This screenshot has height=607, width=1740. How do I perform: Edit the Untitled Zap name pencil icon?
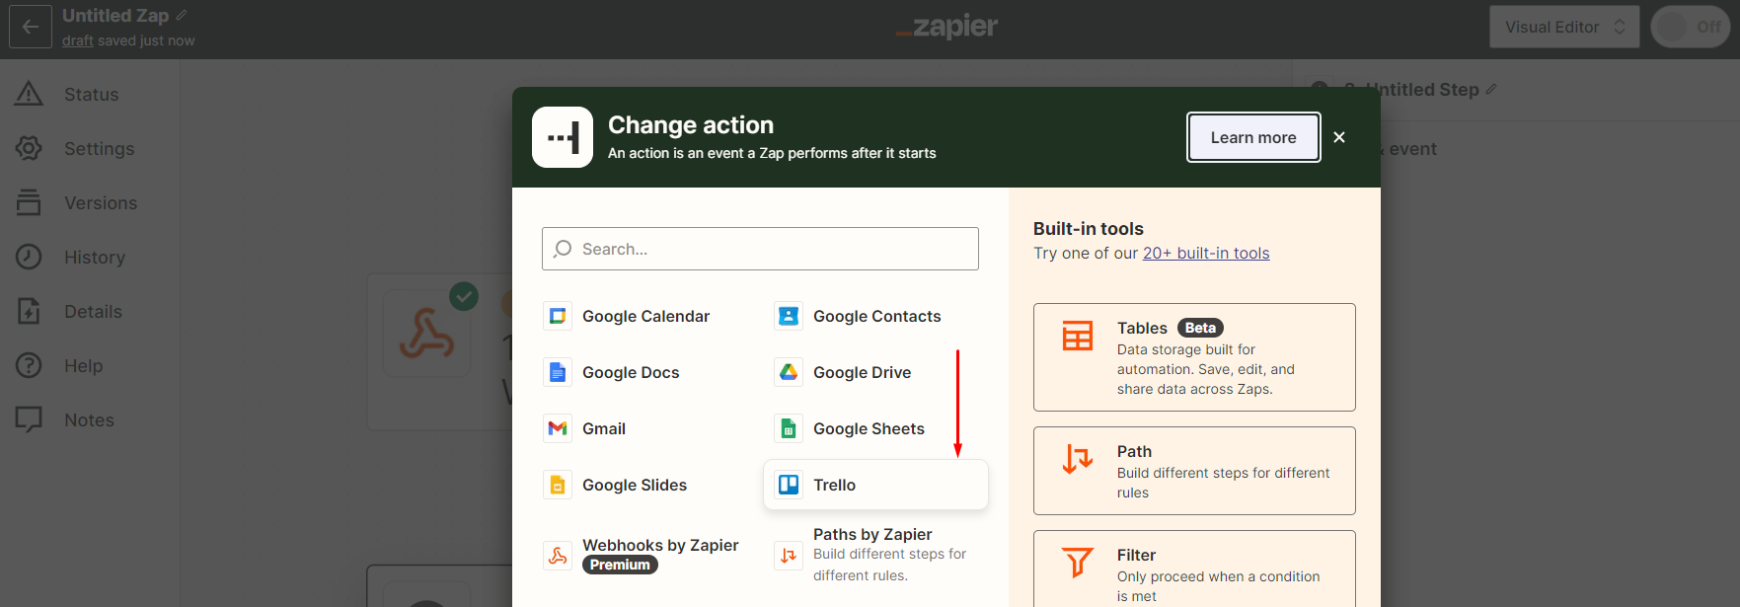click(x=182, y=16)
